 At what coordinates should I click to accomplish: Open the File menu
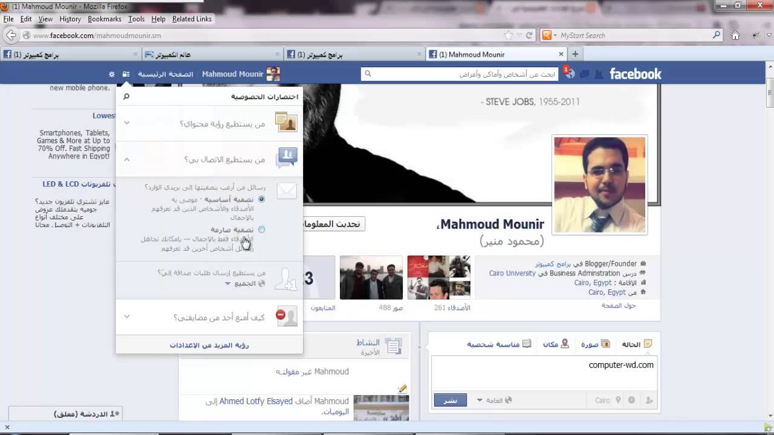tap(8, 19)
